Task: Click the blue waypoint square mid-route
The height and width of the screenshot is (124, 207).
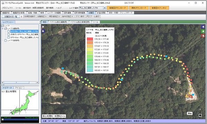Action: click(121, 80)
